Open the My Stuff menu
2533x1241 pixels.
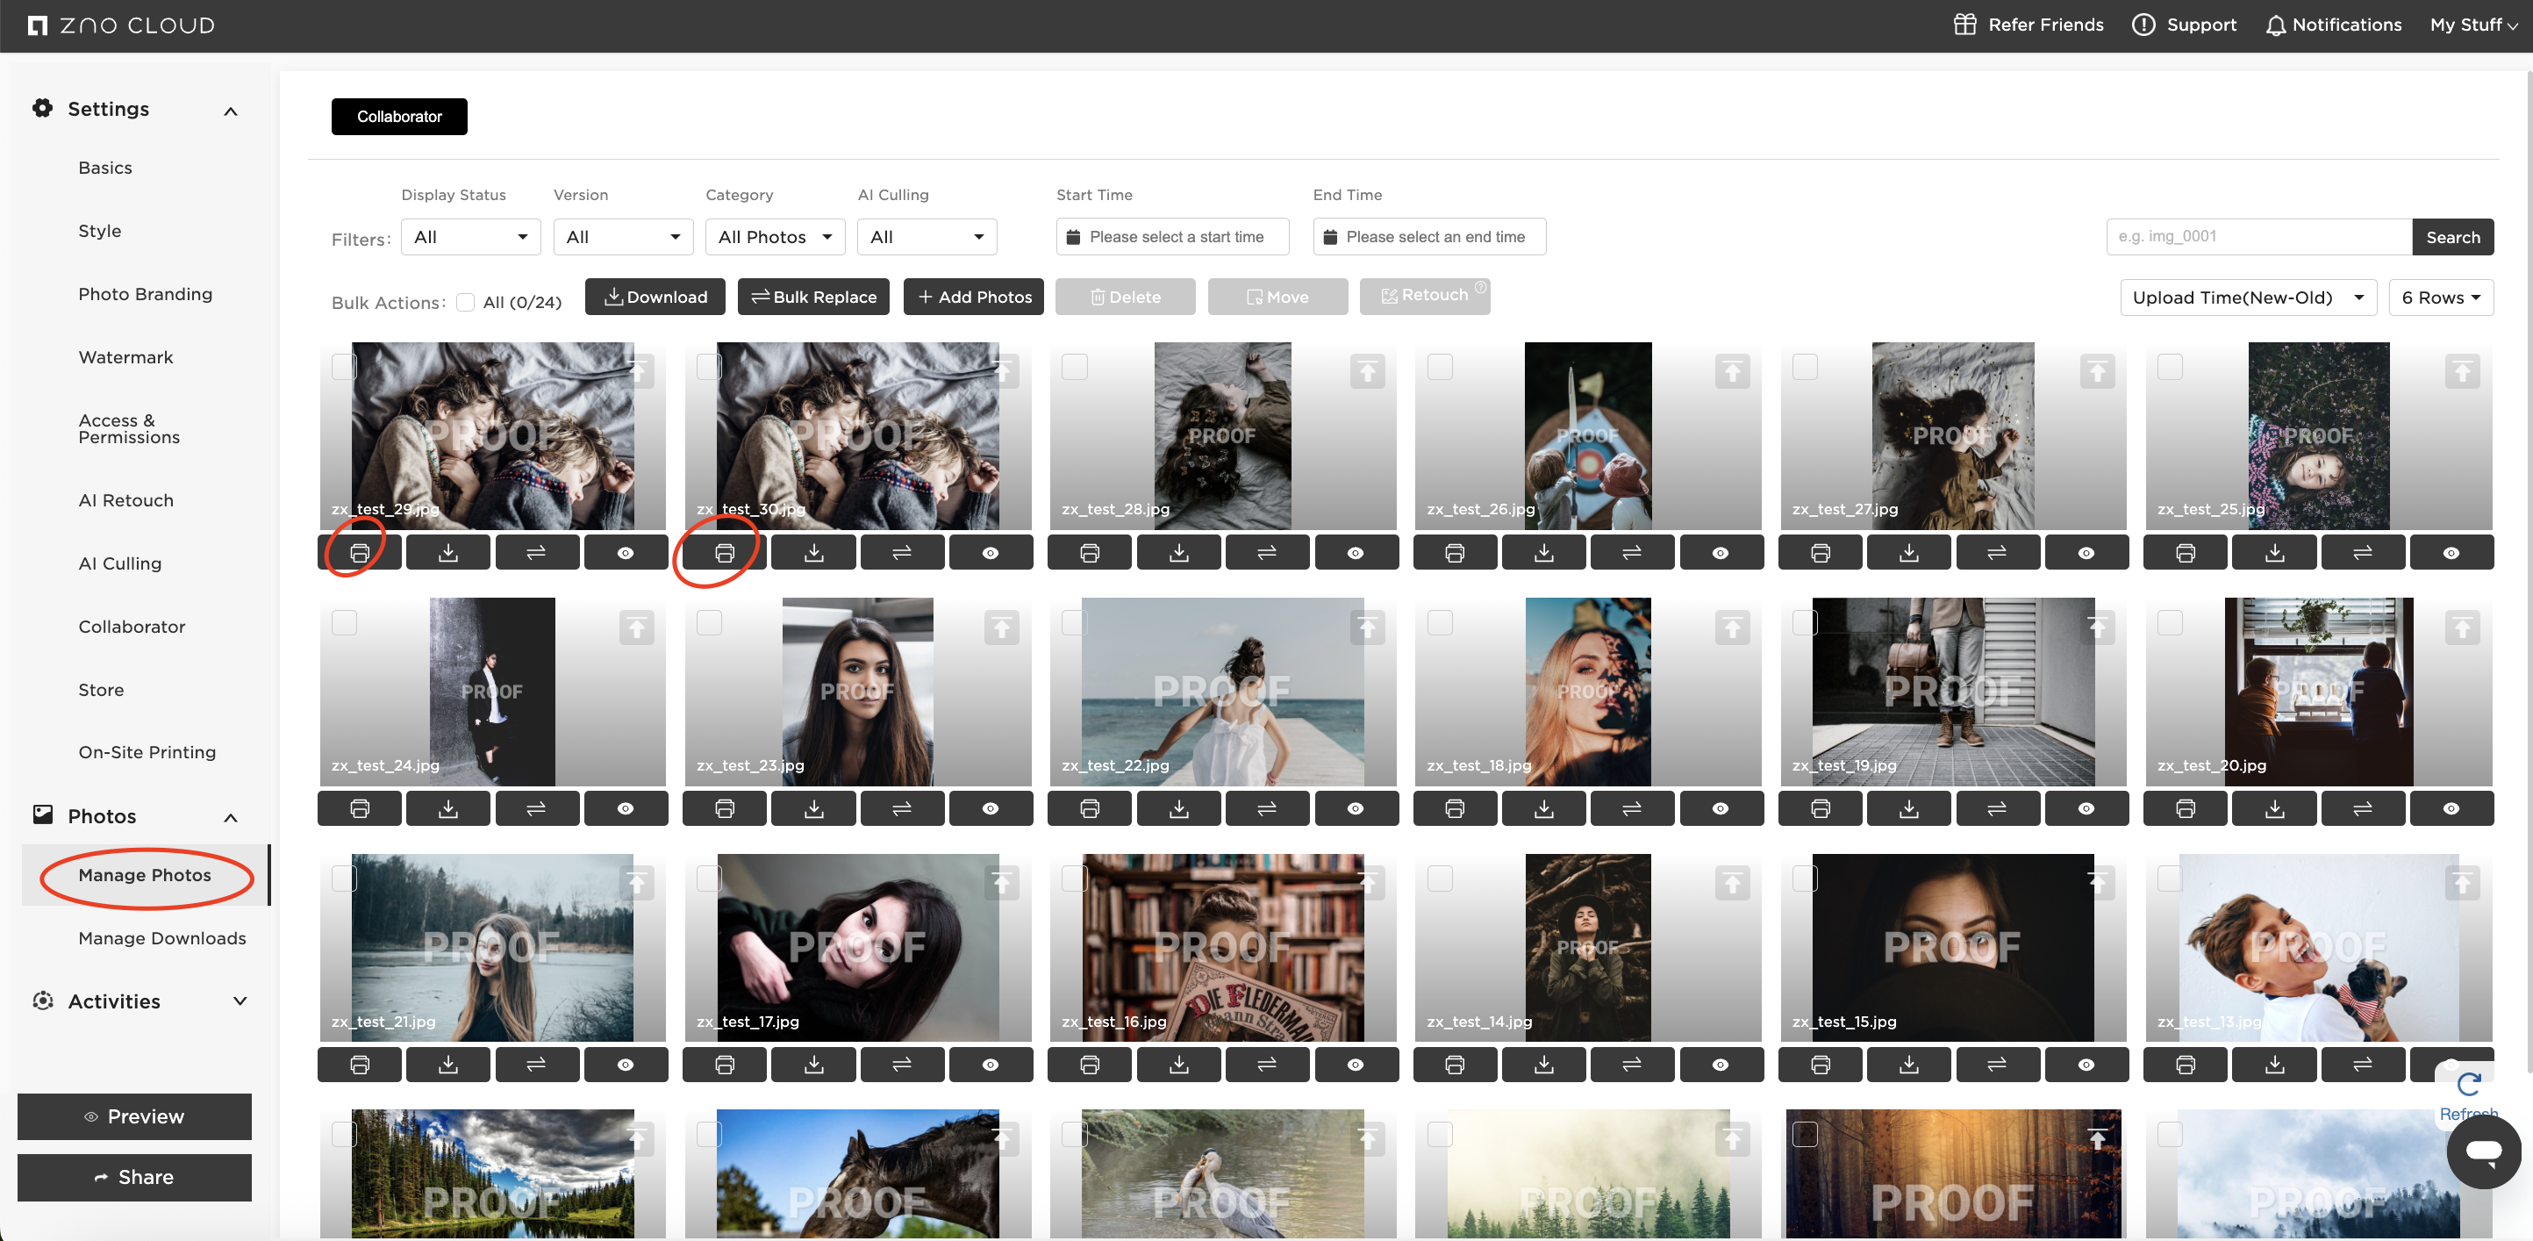pyautogui.click(x=2471, y=25)
